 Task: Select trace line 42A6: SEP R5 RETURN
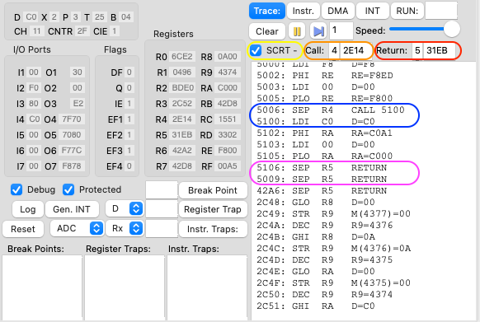322,191
